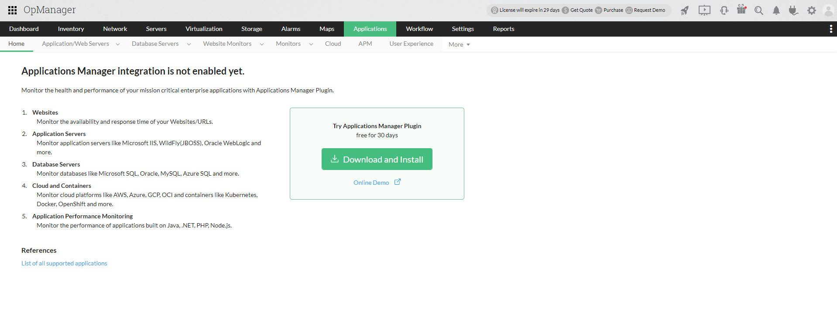
Task: Select the Virtualization tab
Action: pos(204,29)
